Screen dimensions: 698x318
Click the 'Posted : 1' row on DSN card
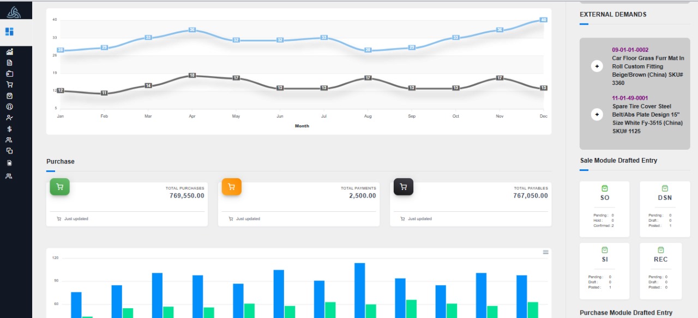pos(660,225)
